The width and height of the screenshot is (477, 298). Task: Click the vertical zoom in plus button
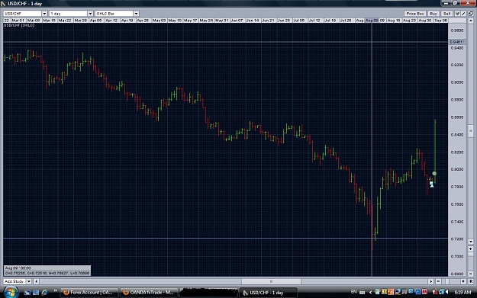pos(471,248)
